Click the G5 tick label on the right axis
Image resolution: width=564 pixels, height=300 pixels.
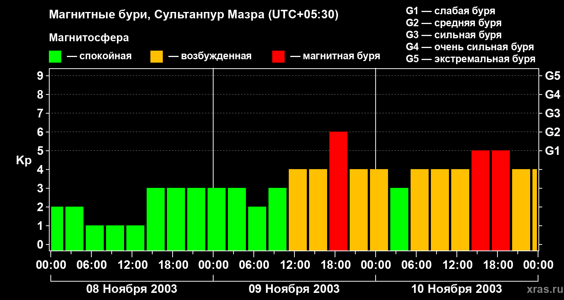tap(552, 76)
